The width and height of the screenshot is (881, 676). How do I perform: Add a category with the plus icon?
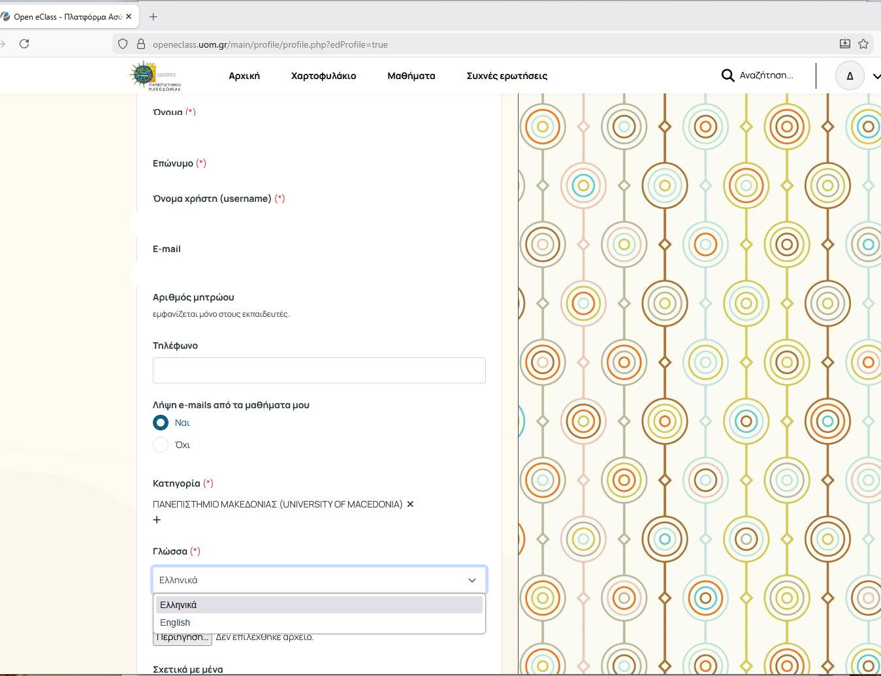pos(157,520)
